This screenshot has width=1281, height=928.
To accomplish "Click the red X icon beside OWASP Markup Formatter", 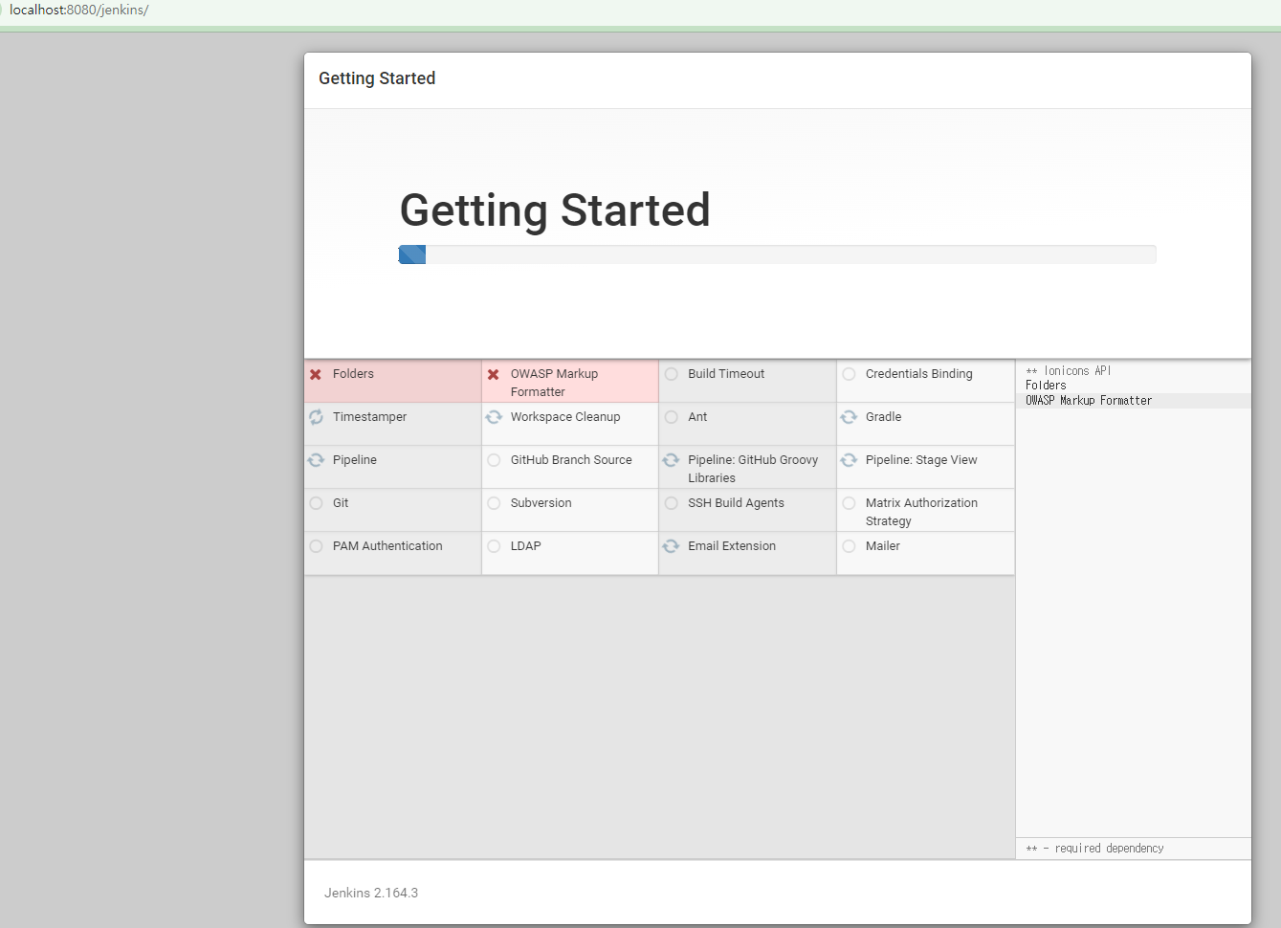I will (x=494, y=374).
